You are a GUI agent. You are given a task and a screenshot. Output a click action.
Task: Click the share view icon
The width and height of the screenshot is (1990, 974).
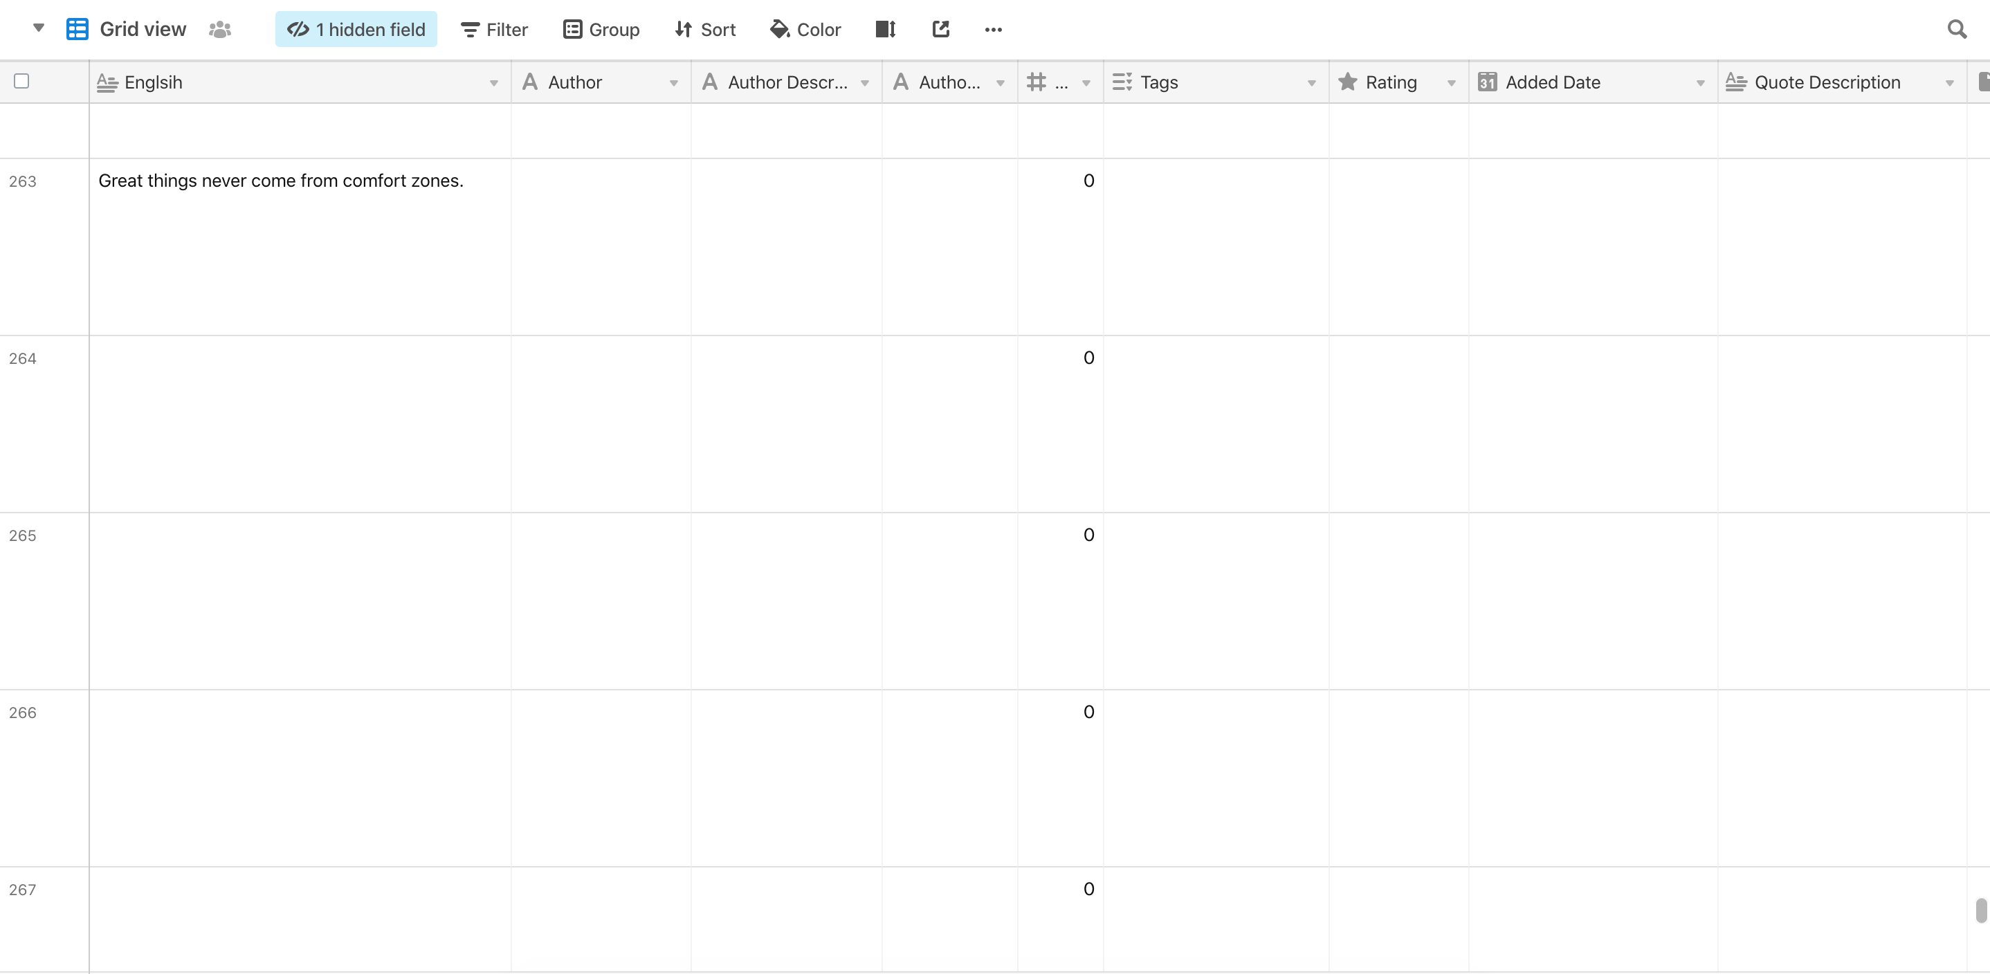[x=940, y=29]
